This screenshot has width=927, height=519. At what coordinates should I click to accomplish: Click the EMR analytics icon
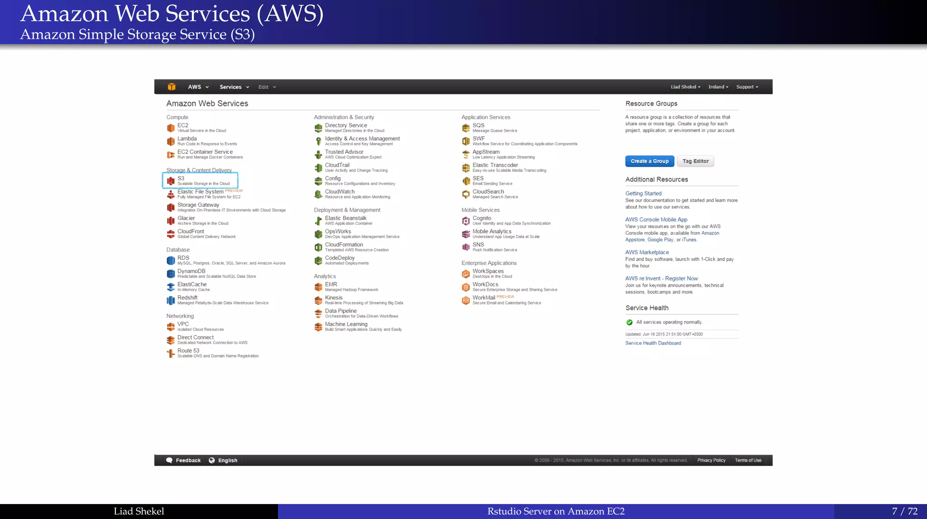click(318, 287)
